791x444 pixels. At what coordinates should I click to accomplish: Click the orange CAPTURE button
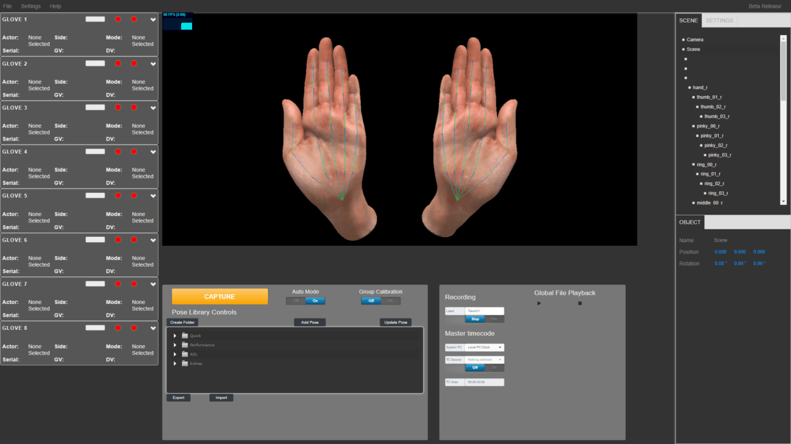(219, 297)
